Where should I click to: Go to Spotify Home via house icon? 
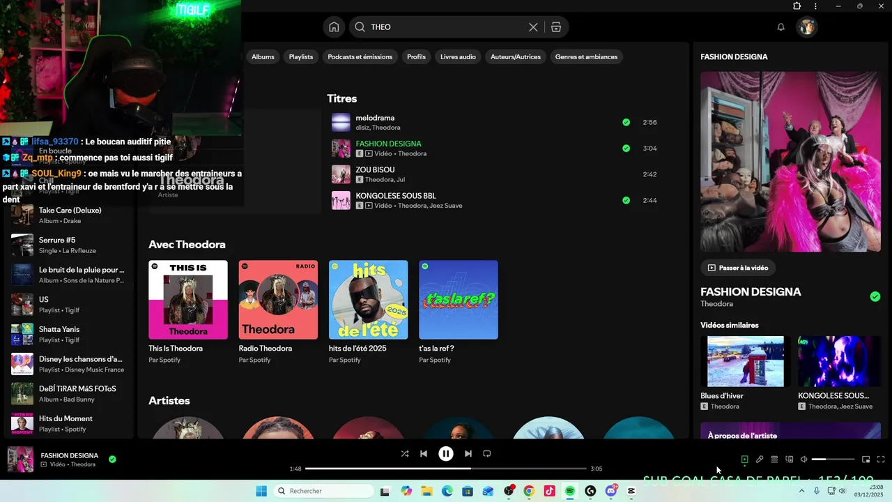click(x=334, y=27)
